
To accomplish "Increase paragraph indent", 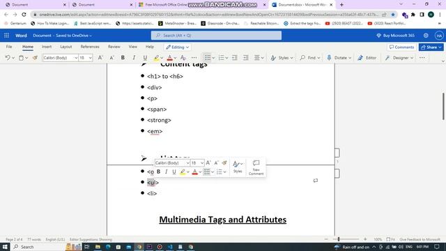I will [246, 58].
